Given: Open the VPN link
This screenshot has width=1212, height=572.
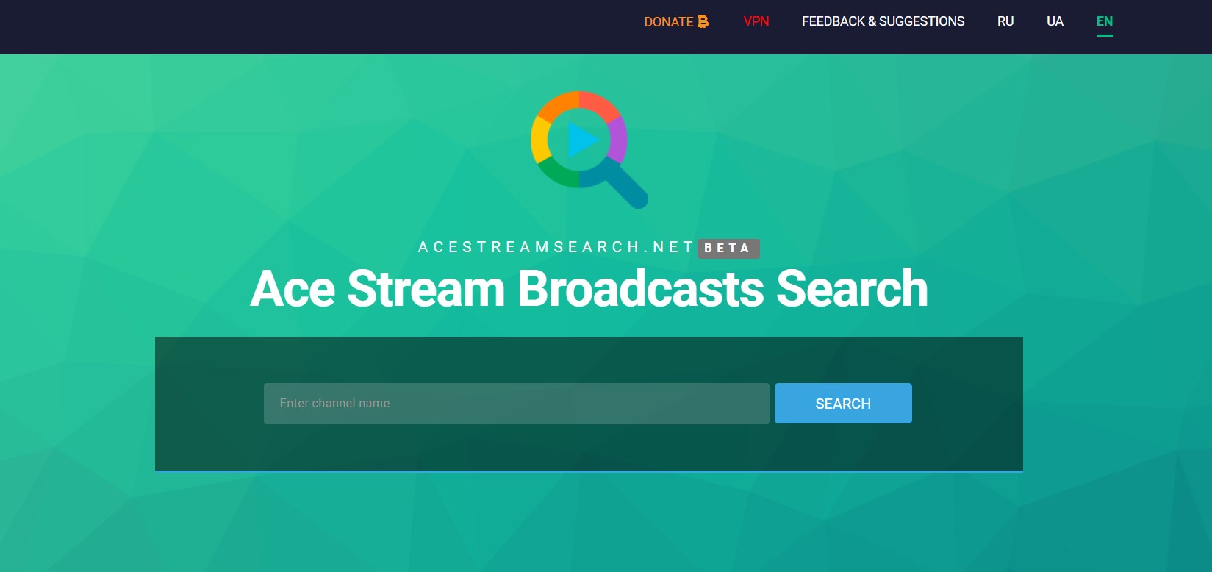Looking at the screenshot, I should pyautogui.click(x=756, y=21).
